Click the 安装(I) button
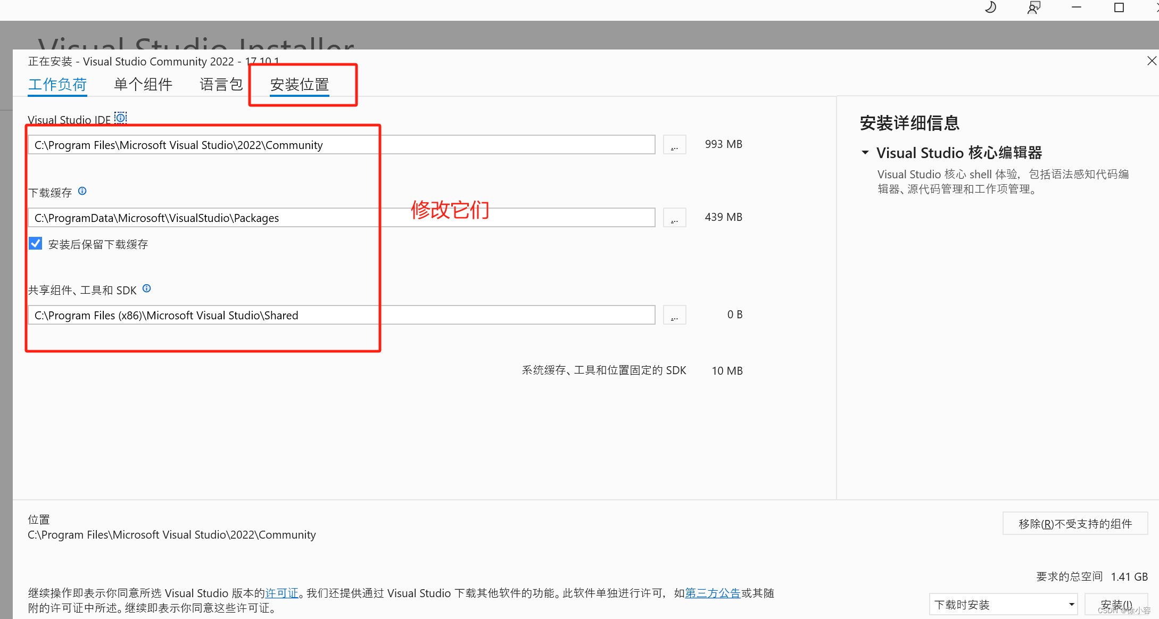The image size is (1159, 619). (1116, 605)
